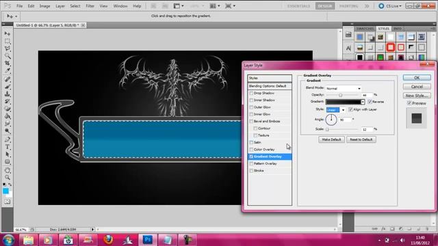Click the Make Default button
438x246 pixels.
coord(331,139)
